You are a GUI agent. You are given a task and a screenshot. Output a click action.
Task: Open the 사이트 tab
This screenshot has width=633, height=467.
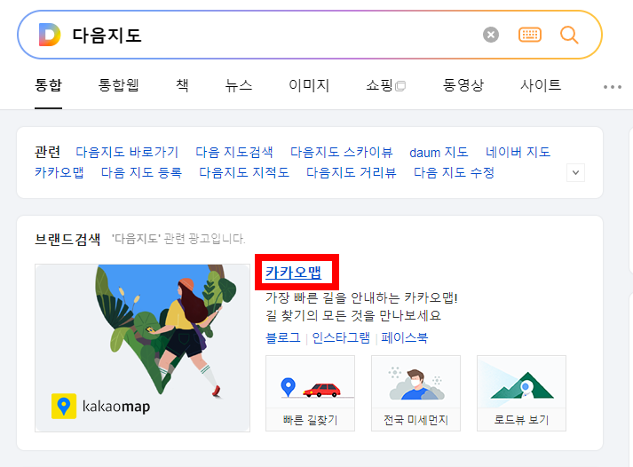coord(541,85)
